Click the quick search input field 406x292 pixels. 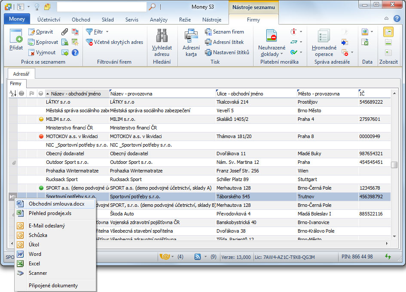click(x=101, y=7)
